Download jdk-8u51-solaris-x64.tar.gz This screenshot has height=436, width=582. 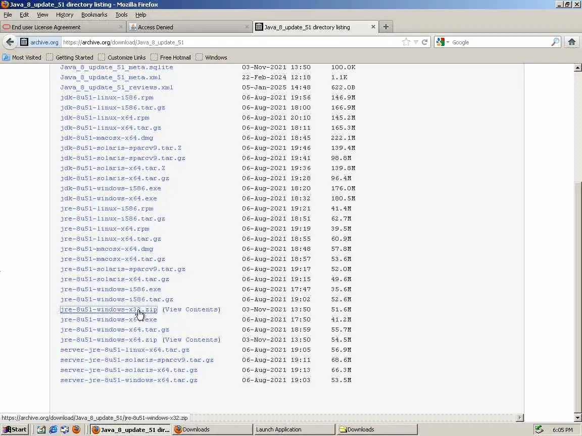pyautogui.click(x=115, y=178)
